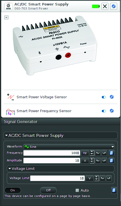
Task: Click the Voltage Limit input field
Action: (x=58, y=178)
